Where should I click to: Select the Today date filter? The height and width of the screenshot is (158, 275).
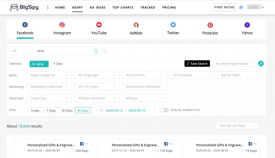35,110
